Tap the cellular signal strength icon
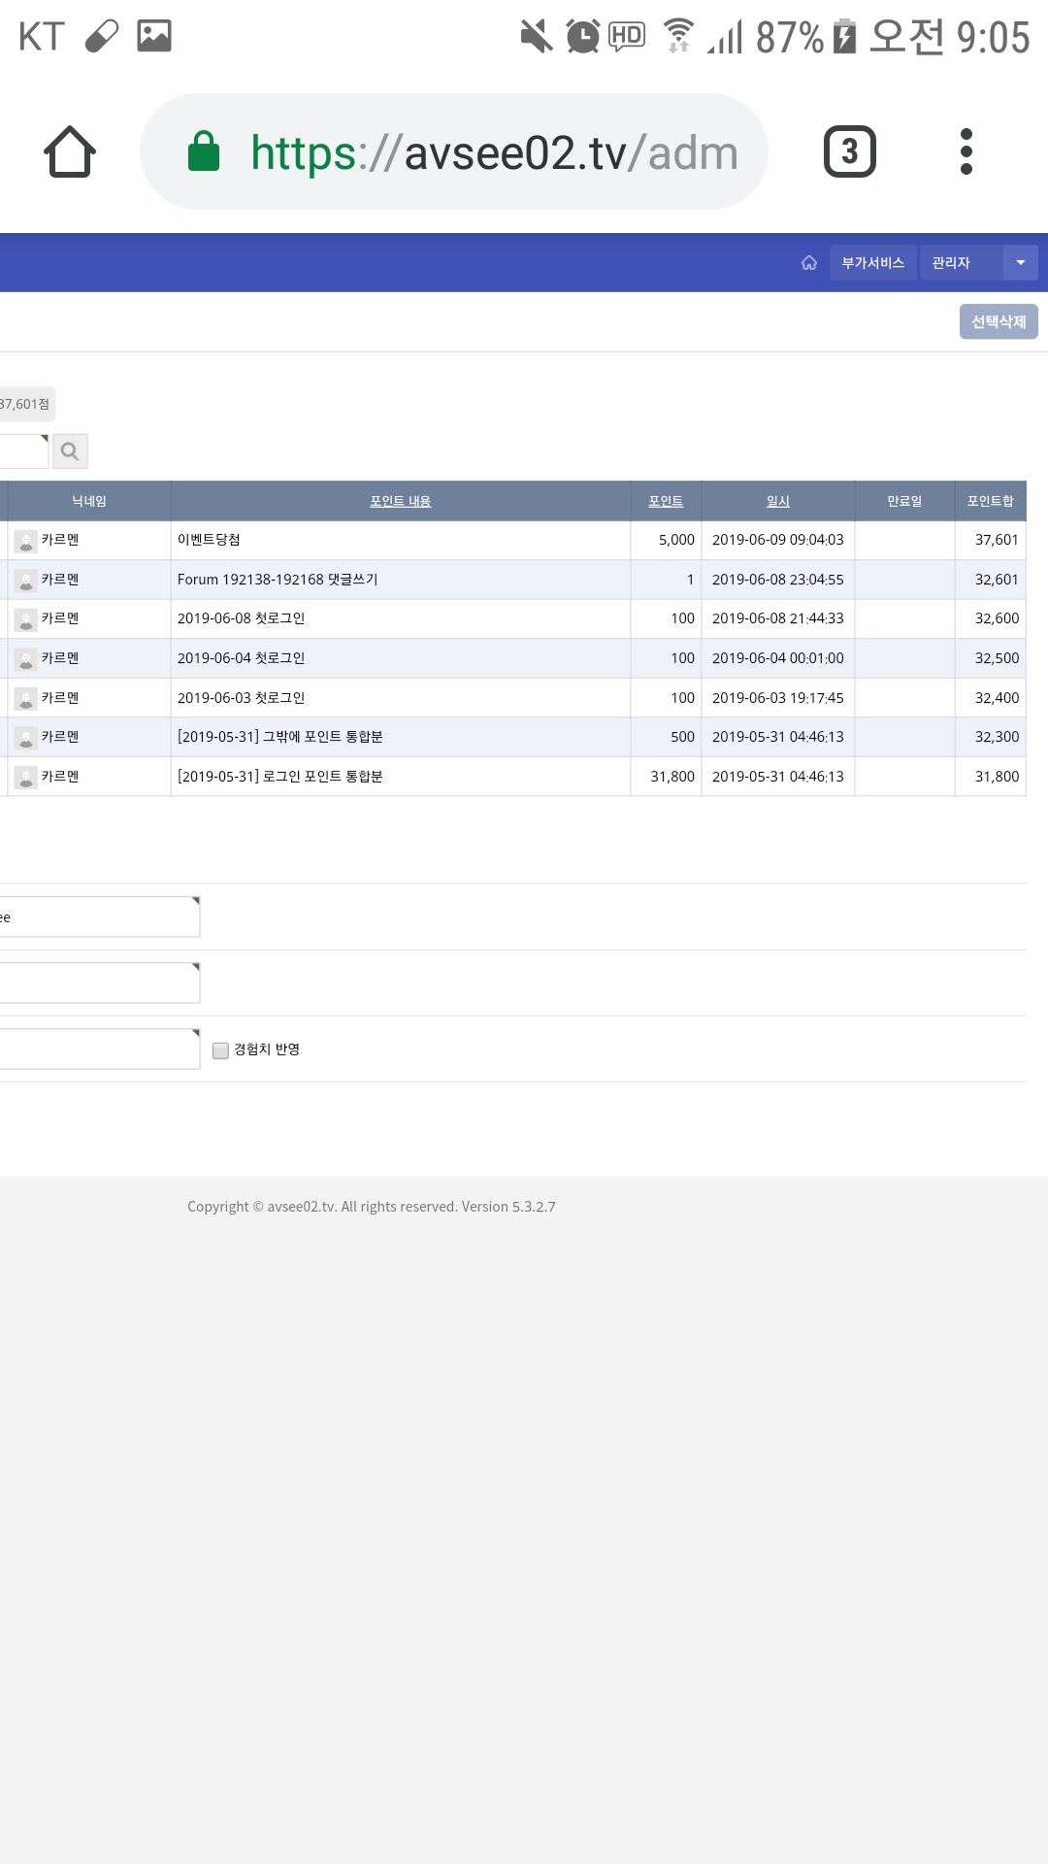 point(725,37)
